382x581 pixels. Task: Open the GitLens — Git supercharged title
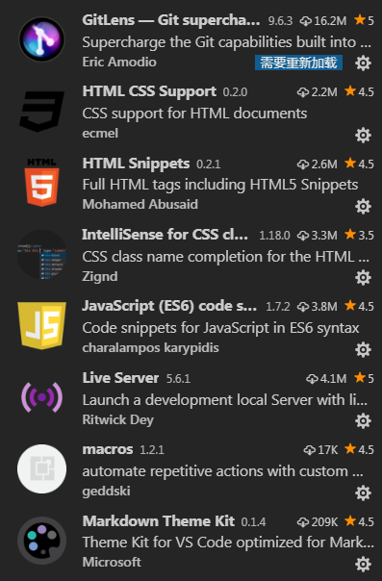click(x=171, y=20)
